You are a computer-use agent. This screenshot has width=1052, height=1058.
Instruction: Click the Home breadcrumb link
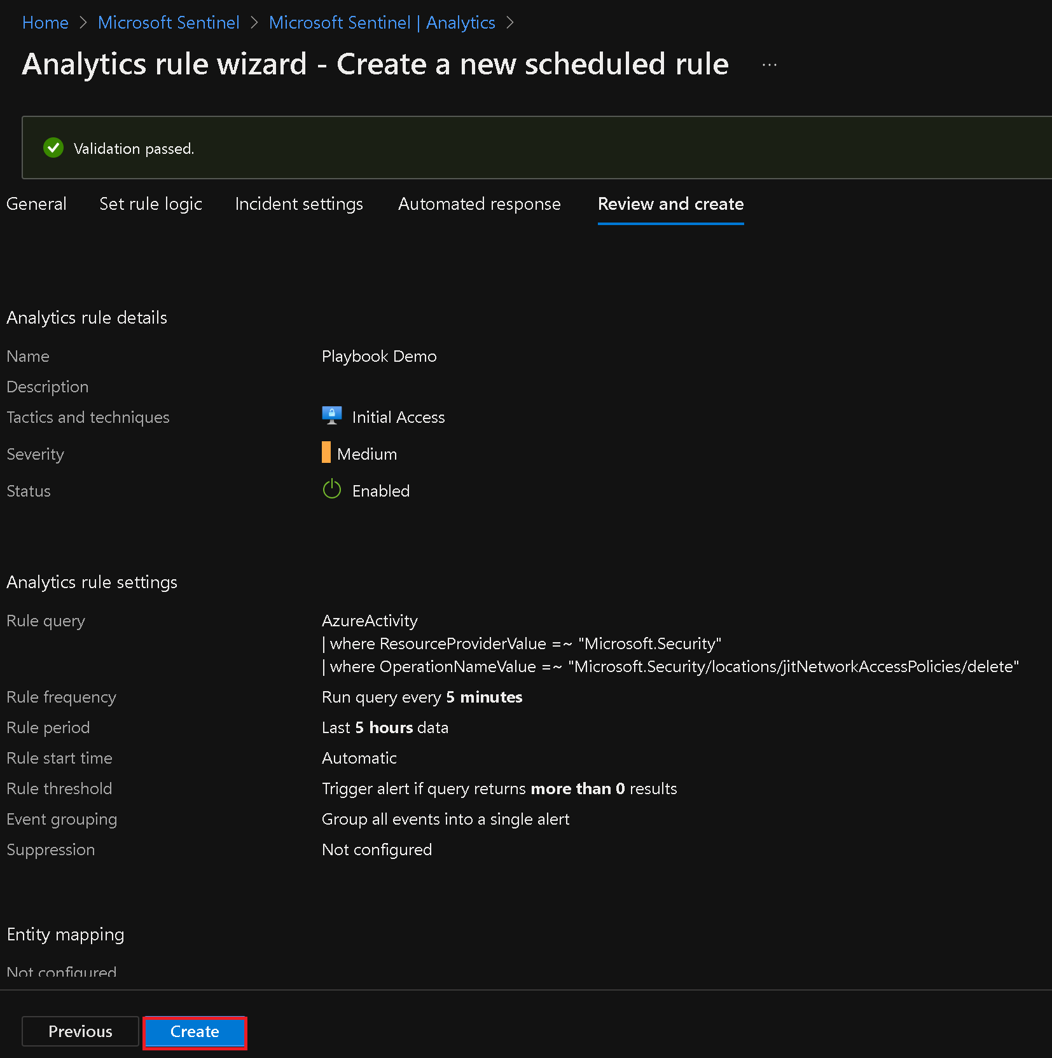point(45,22)
